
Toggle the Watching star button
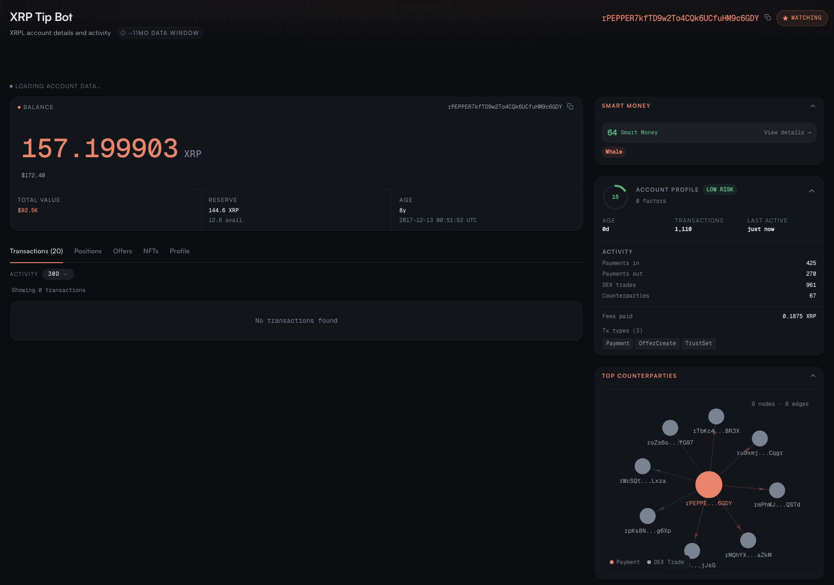802,18
